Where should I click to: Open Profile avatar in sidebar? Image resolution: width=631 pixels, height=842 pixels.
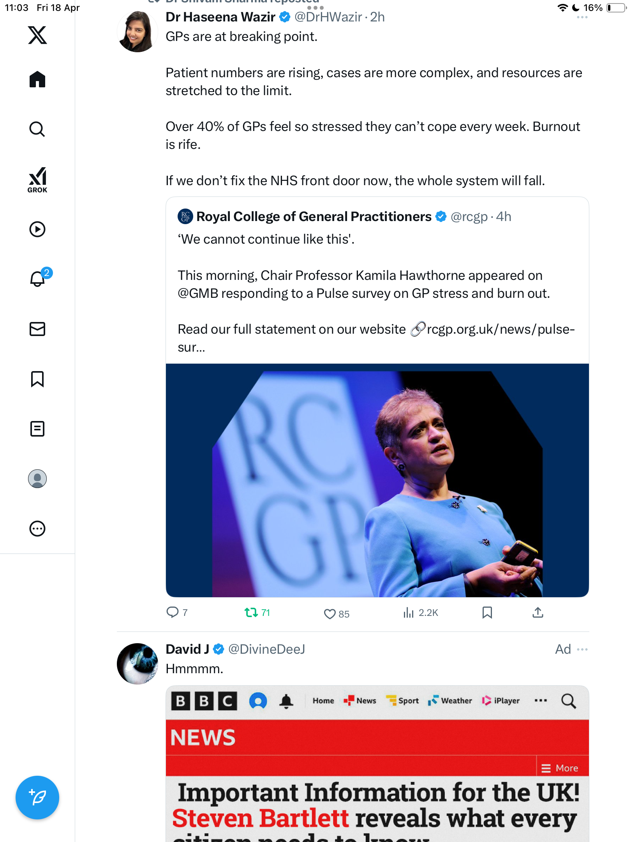click(37, 479)
